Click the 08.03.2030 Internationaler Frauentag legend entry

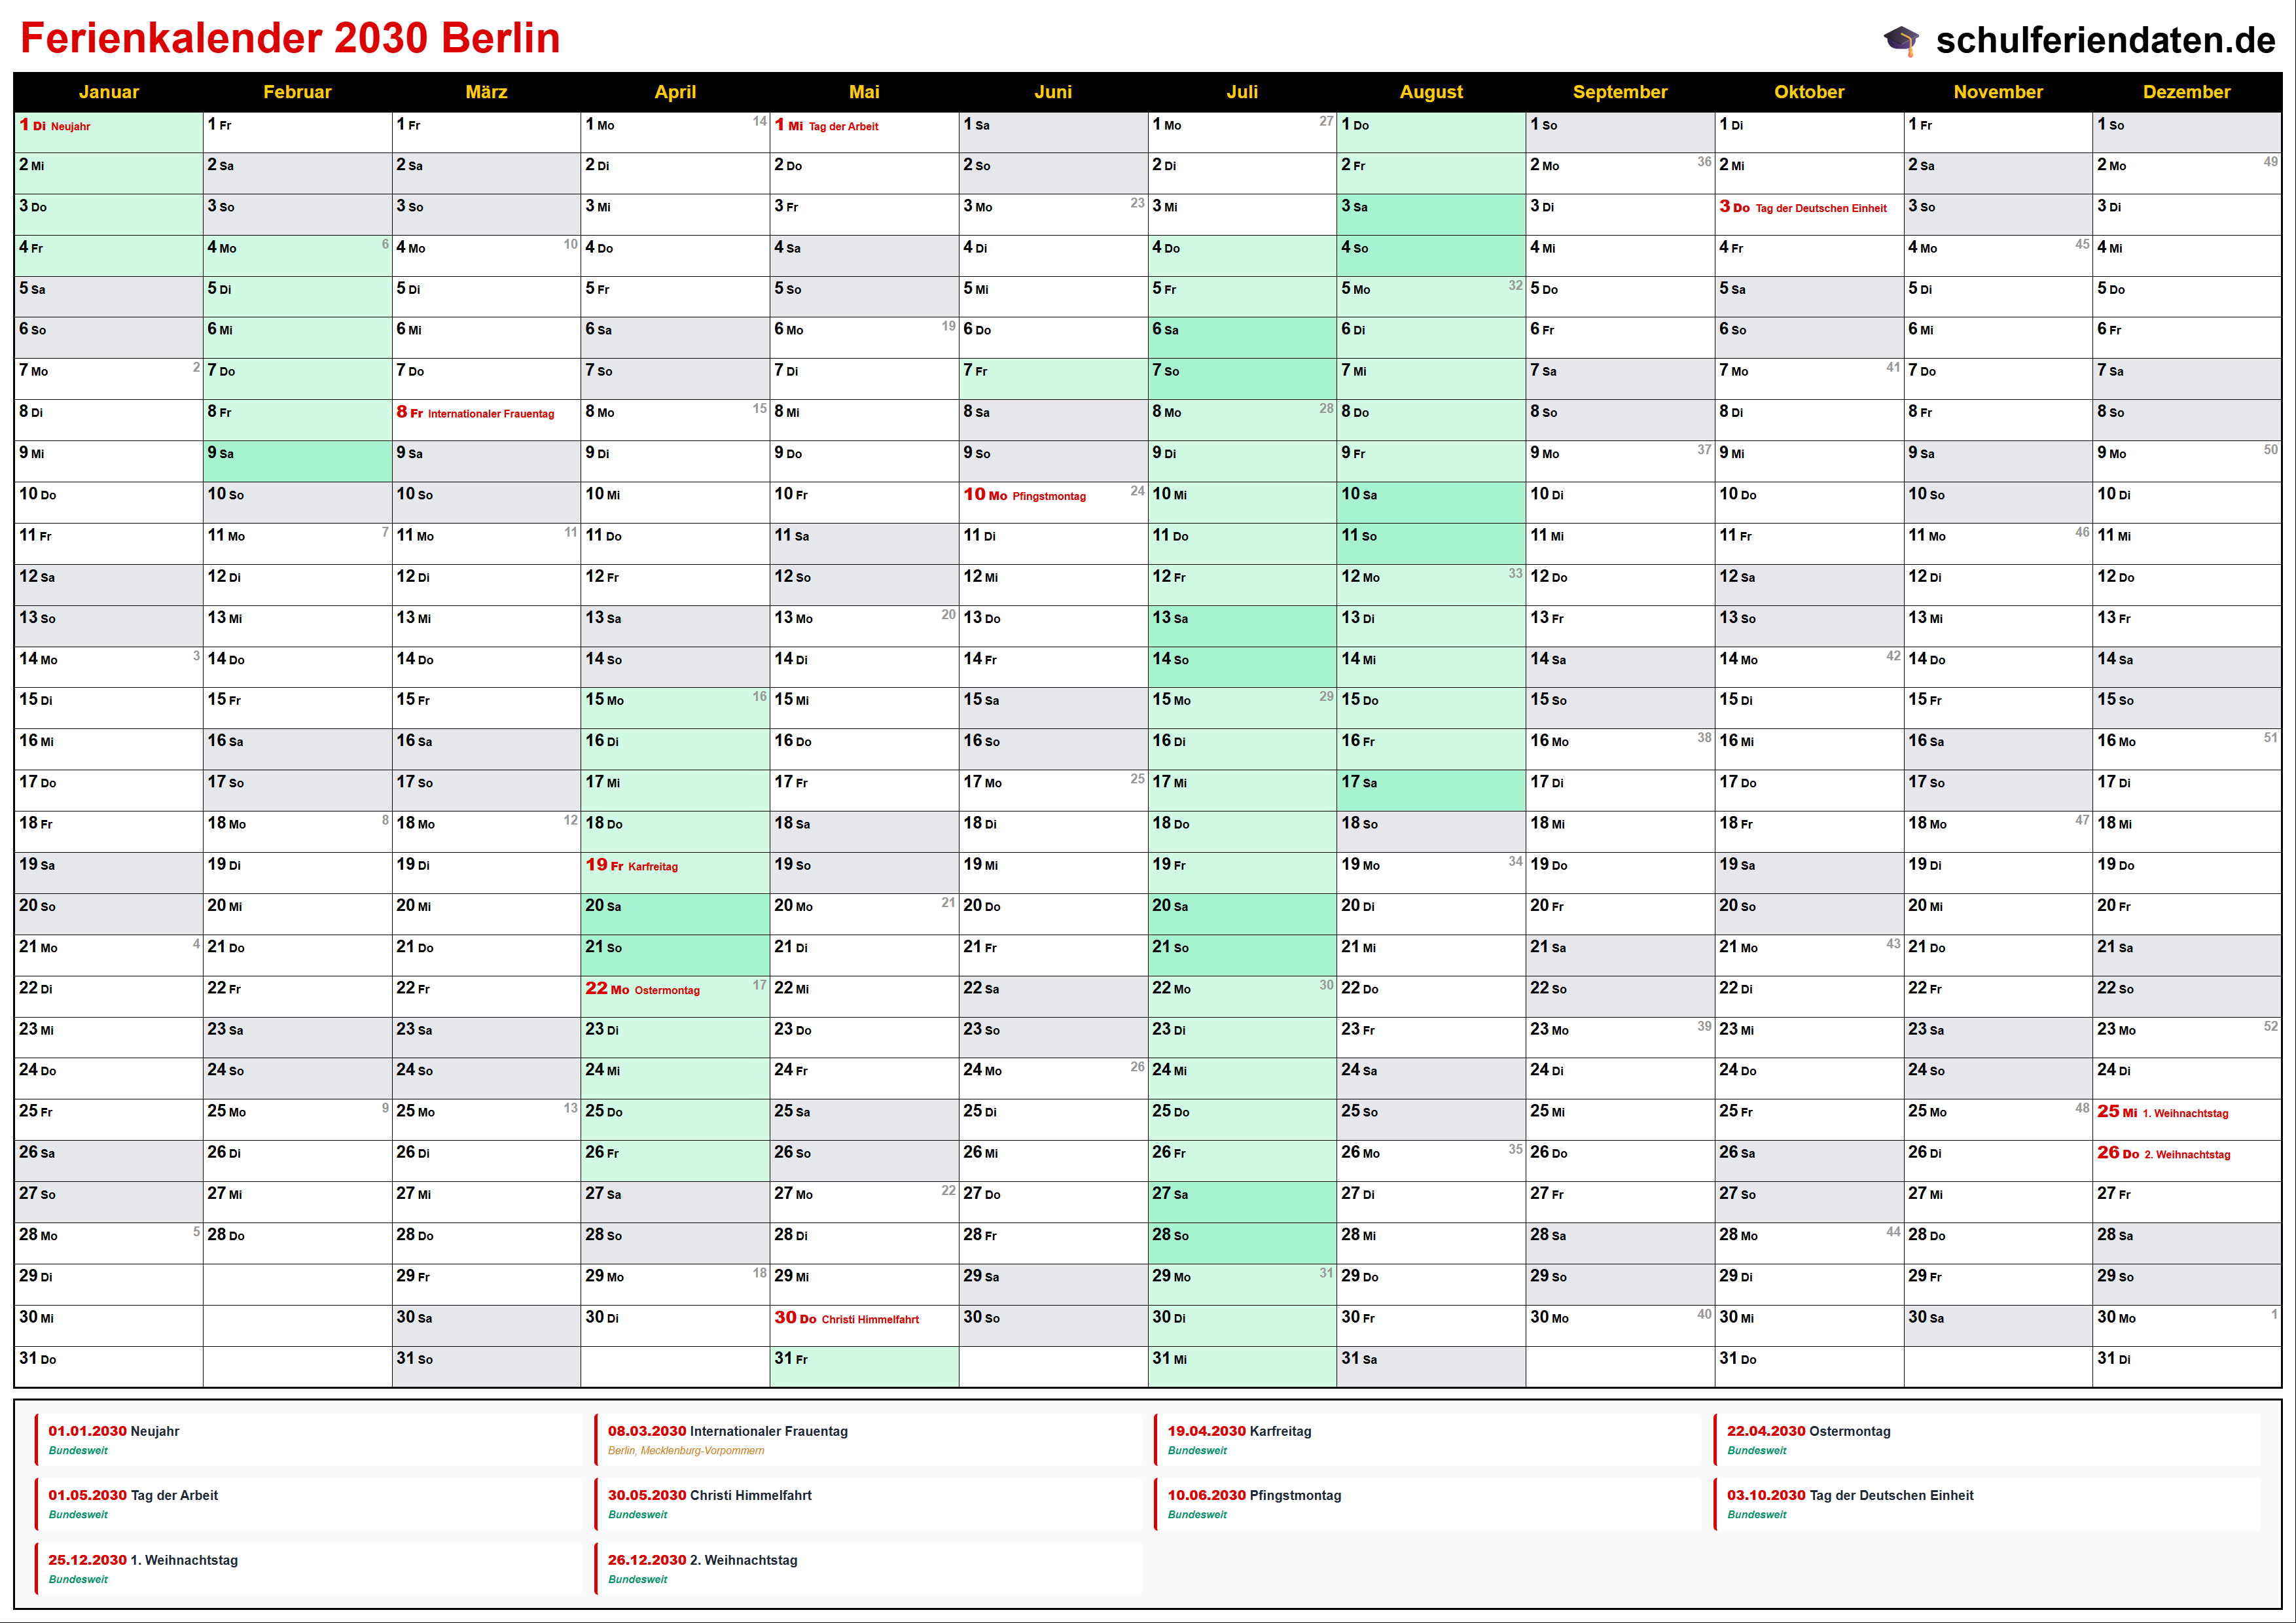(x=727, y=1432)
